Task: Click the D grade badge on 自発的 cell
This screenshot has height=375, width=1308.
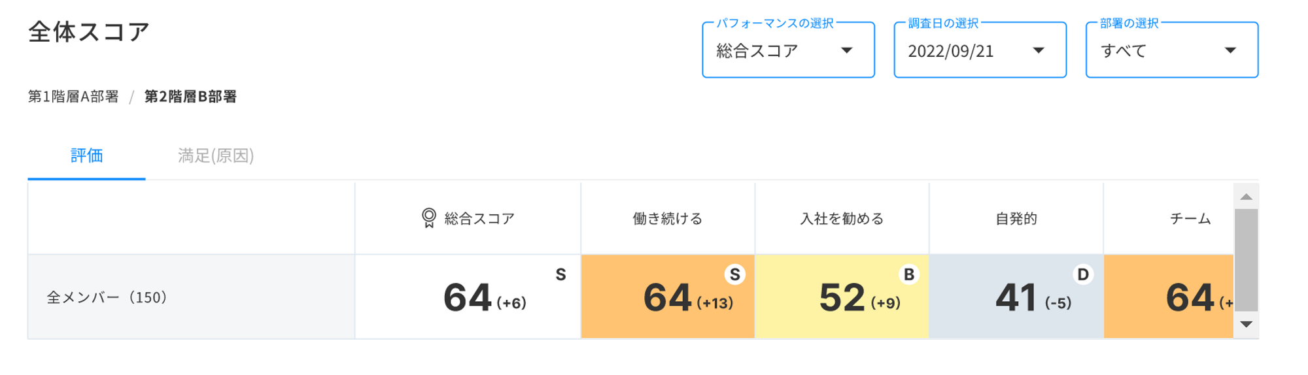Action: tap(1083, 274)
